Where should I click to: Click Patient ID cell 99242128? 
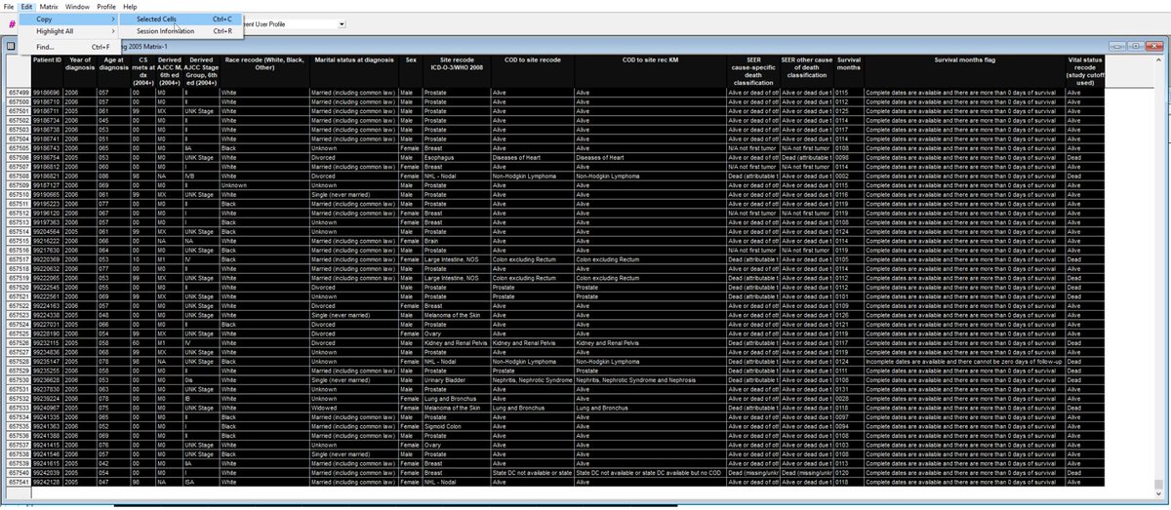pyautogui.click(x=48, y=482)
